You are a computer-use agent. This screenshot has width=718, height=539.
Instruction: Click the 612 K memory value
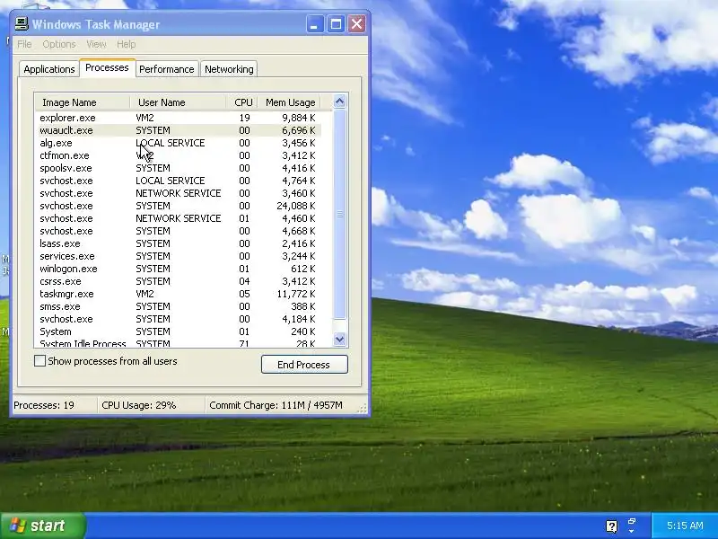pos(303,269)
